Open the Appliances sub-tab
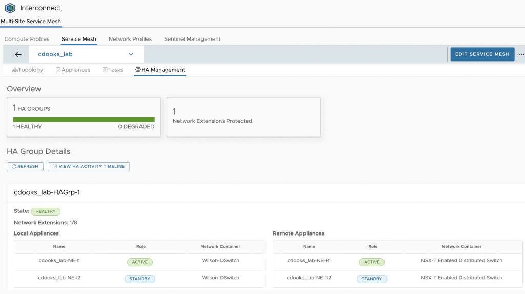This screenshot has height=294, width=525. (73, 70)
